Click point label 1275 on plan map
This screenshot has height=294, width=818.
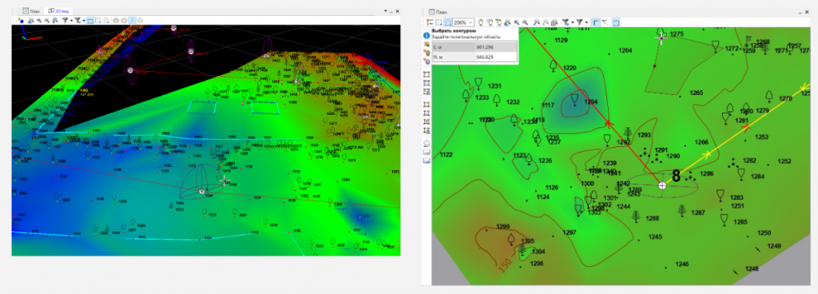677,34
